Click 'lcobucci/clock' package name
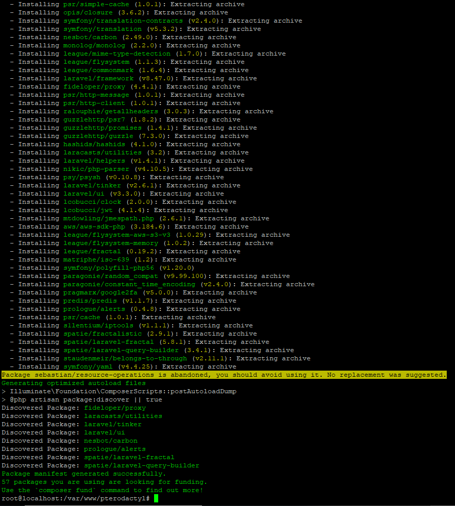 click(x=92, y=202)
